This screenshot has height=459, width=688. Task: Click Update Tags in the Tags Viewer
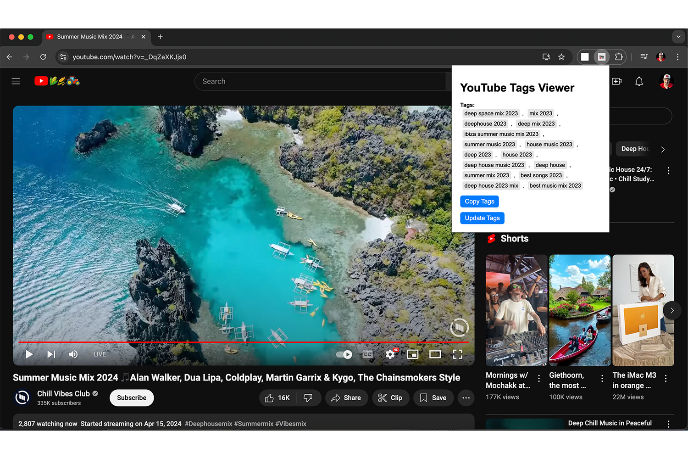coord(482,218)
